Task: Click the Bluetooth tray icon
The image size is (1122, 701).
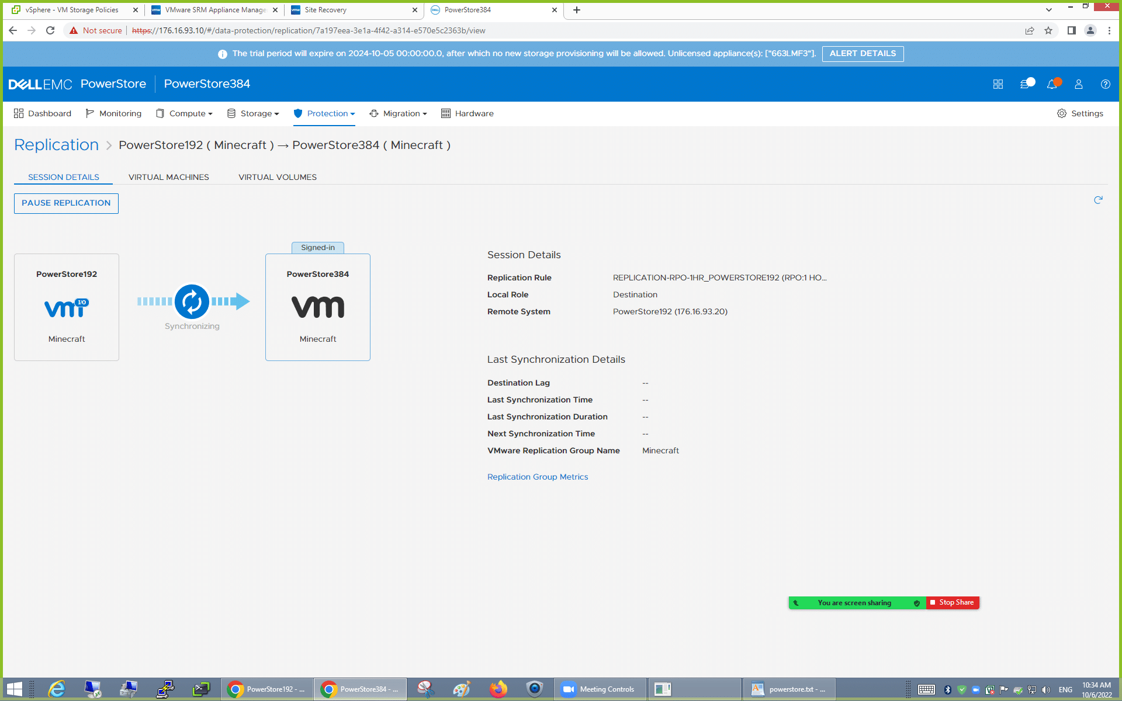Action: (x=947, y=690)
